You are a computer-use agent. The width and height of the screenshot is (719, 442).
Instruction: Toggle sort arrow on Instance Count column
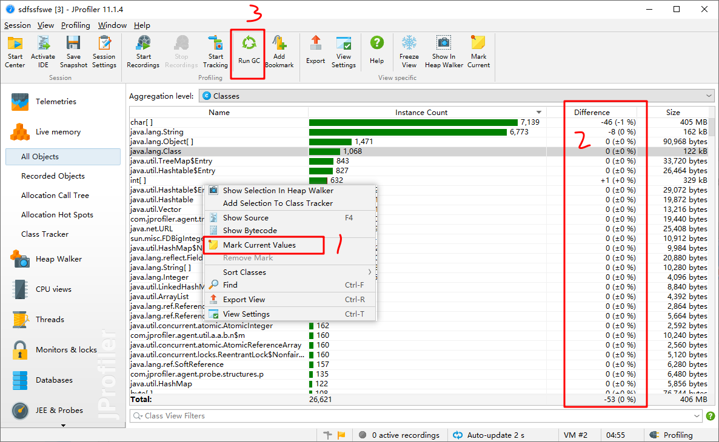point(539,112)
